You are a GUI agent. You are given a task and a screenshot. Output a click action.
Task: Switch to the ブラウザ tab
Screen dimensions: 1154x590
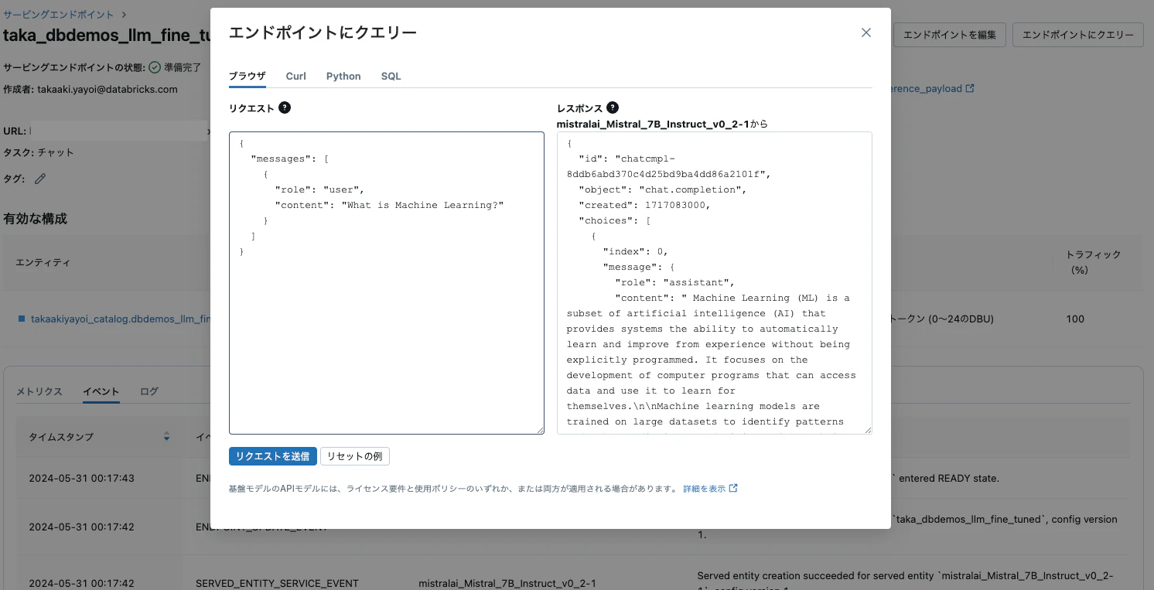(x=248, y=76)
